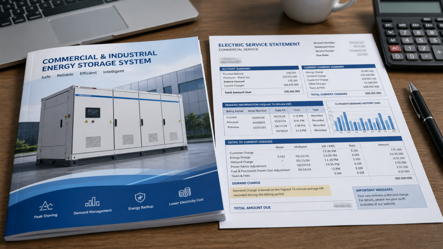Image resolution: width=443 pixels, height=249 pixels.
Task: Click the 'TOTAL CURRENT CHARGES' label
Action: point(329,94)
